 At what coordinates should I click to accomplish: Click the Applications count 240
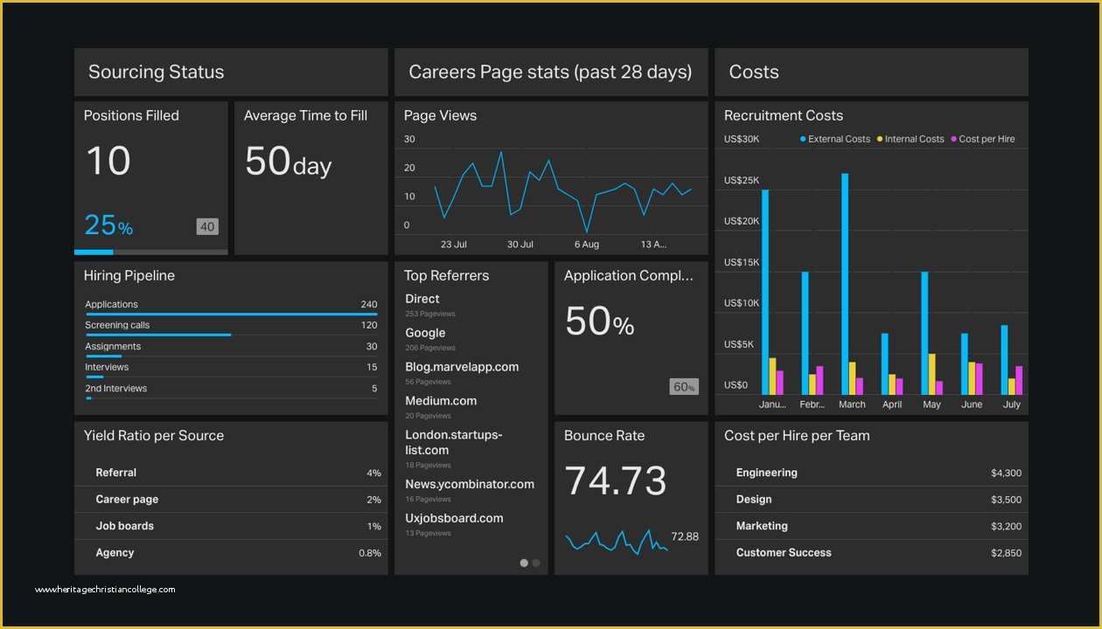point(369,305)
